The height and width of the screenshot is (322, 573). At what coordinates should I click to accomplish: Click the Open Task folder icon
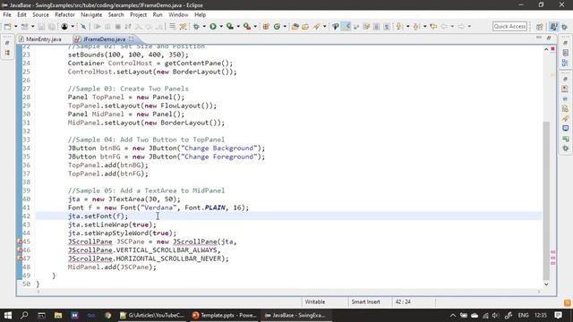click(x=305, y=26)
